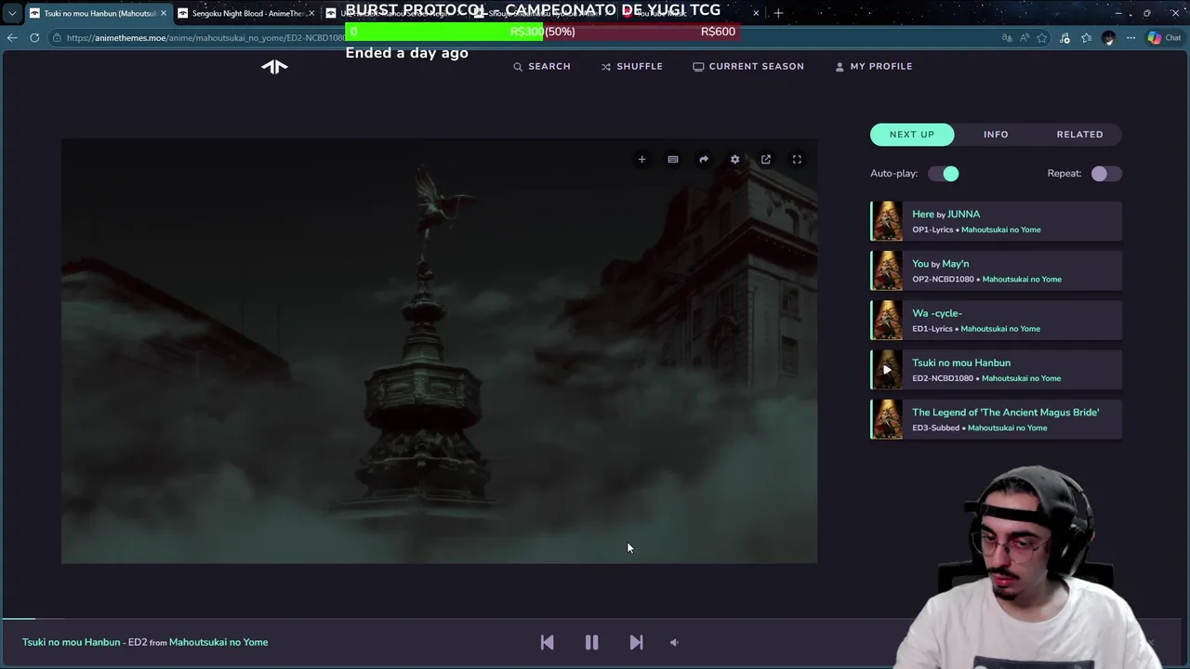Image resolution: width=1190 pixels, height=669 pixels.
Task: Show keyboard shortcuts via keyboard icon
Action: point(673,160)
